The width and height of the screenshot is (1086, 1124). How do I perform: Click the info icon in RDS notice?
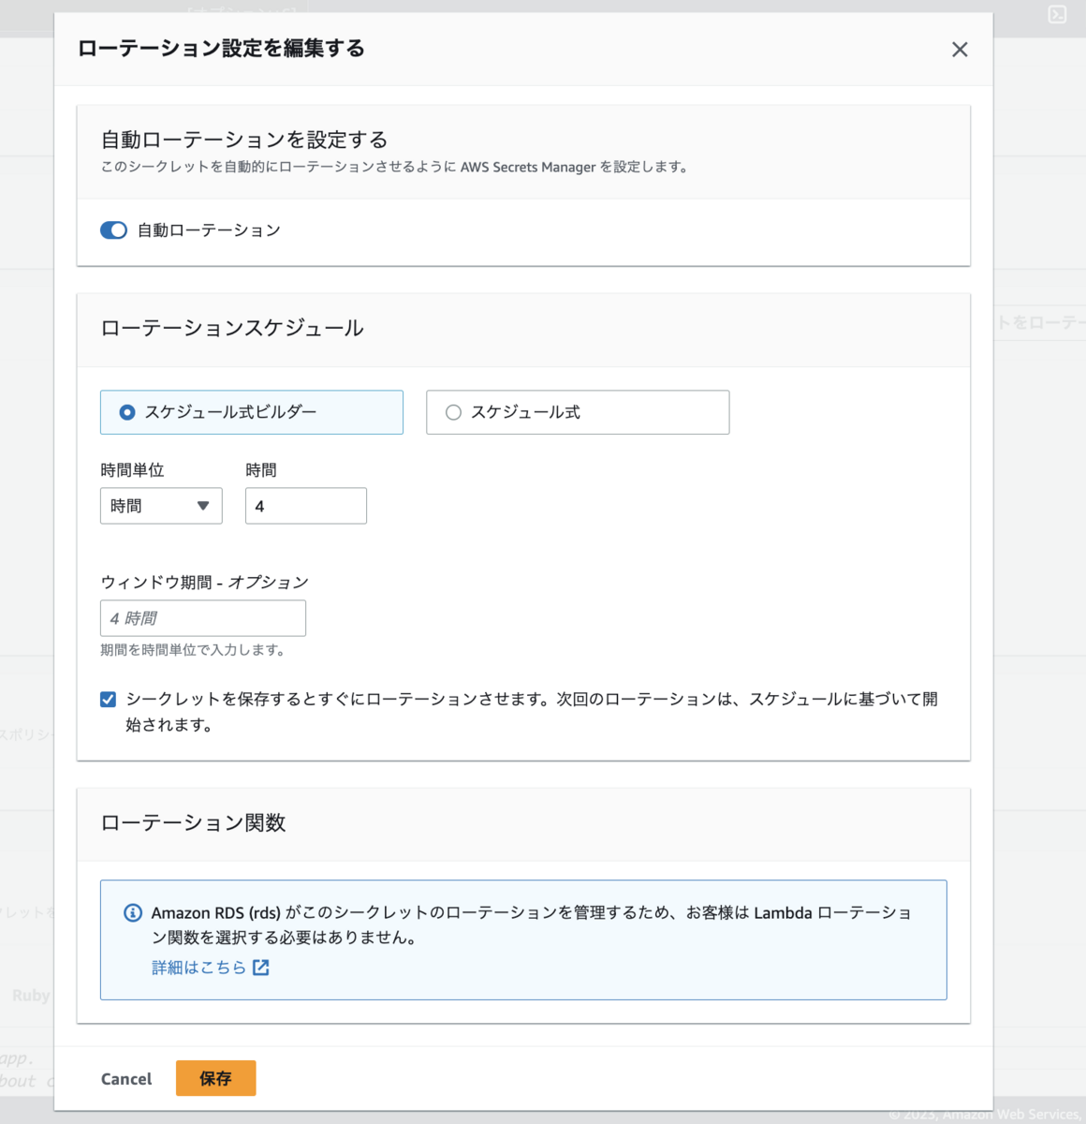coord(133,913)
